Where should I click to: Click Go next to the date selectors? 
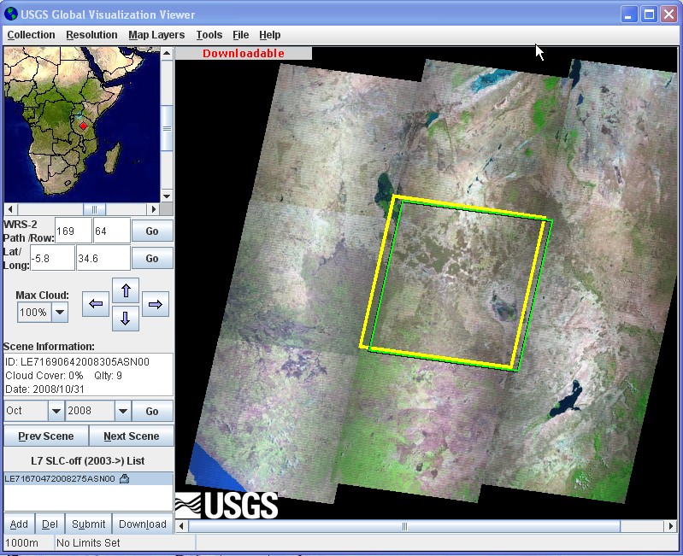[152, 411]
